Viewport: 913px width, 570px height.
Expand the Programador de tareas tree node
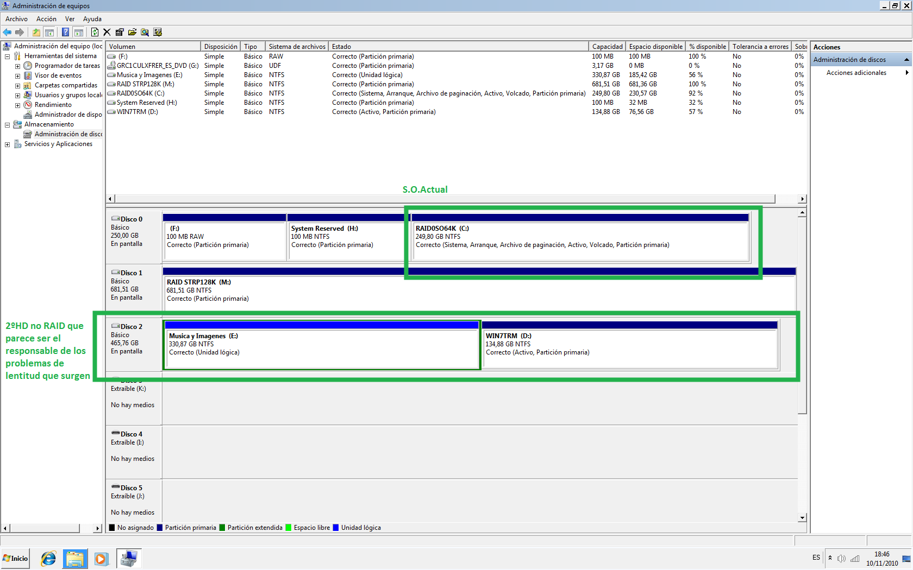[17, 66]
